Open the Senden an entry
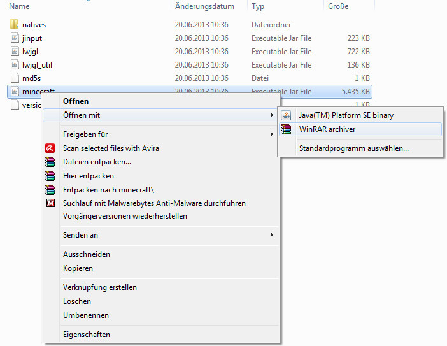Viewport: 447px width, 346px height. tap(80, 235)
